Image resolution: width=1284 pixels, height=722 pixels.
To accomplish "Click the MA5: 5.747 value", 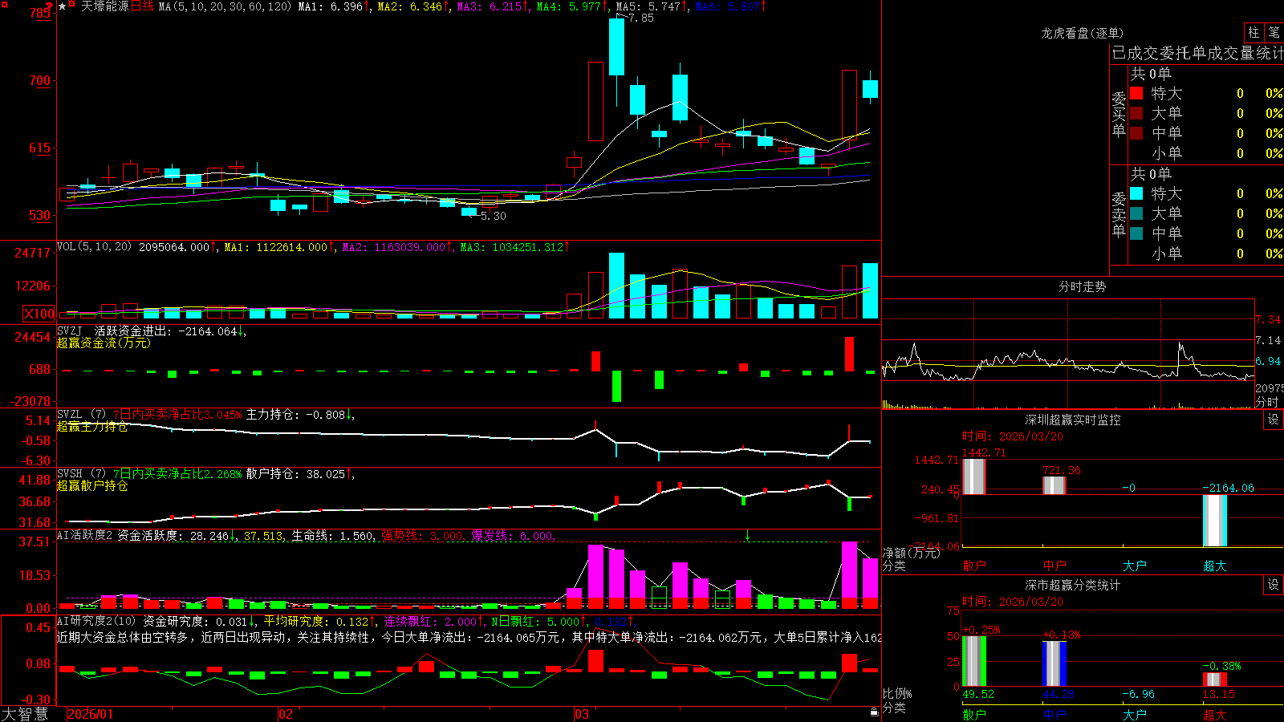I will point(652,6).
